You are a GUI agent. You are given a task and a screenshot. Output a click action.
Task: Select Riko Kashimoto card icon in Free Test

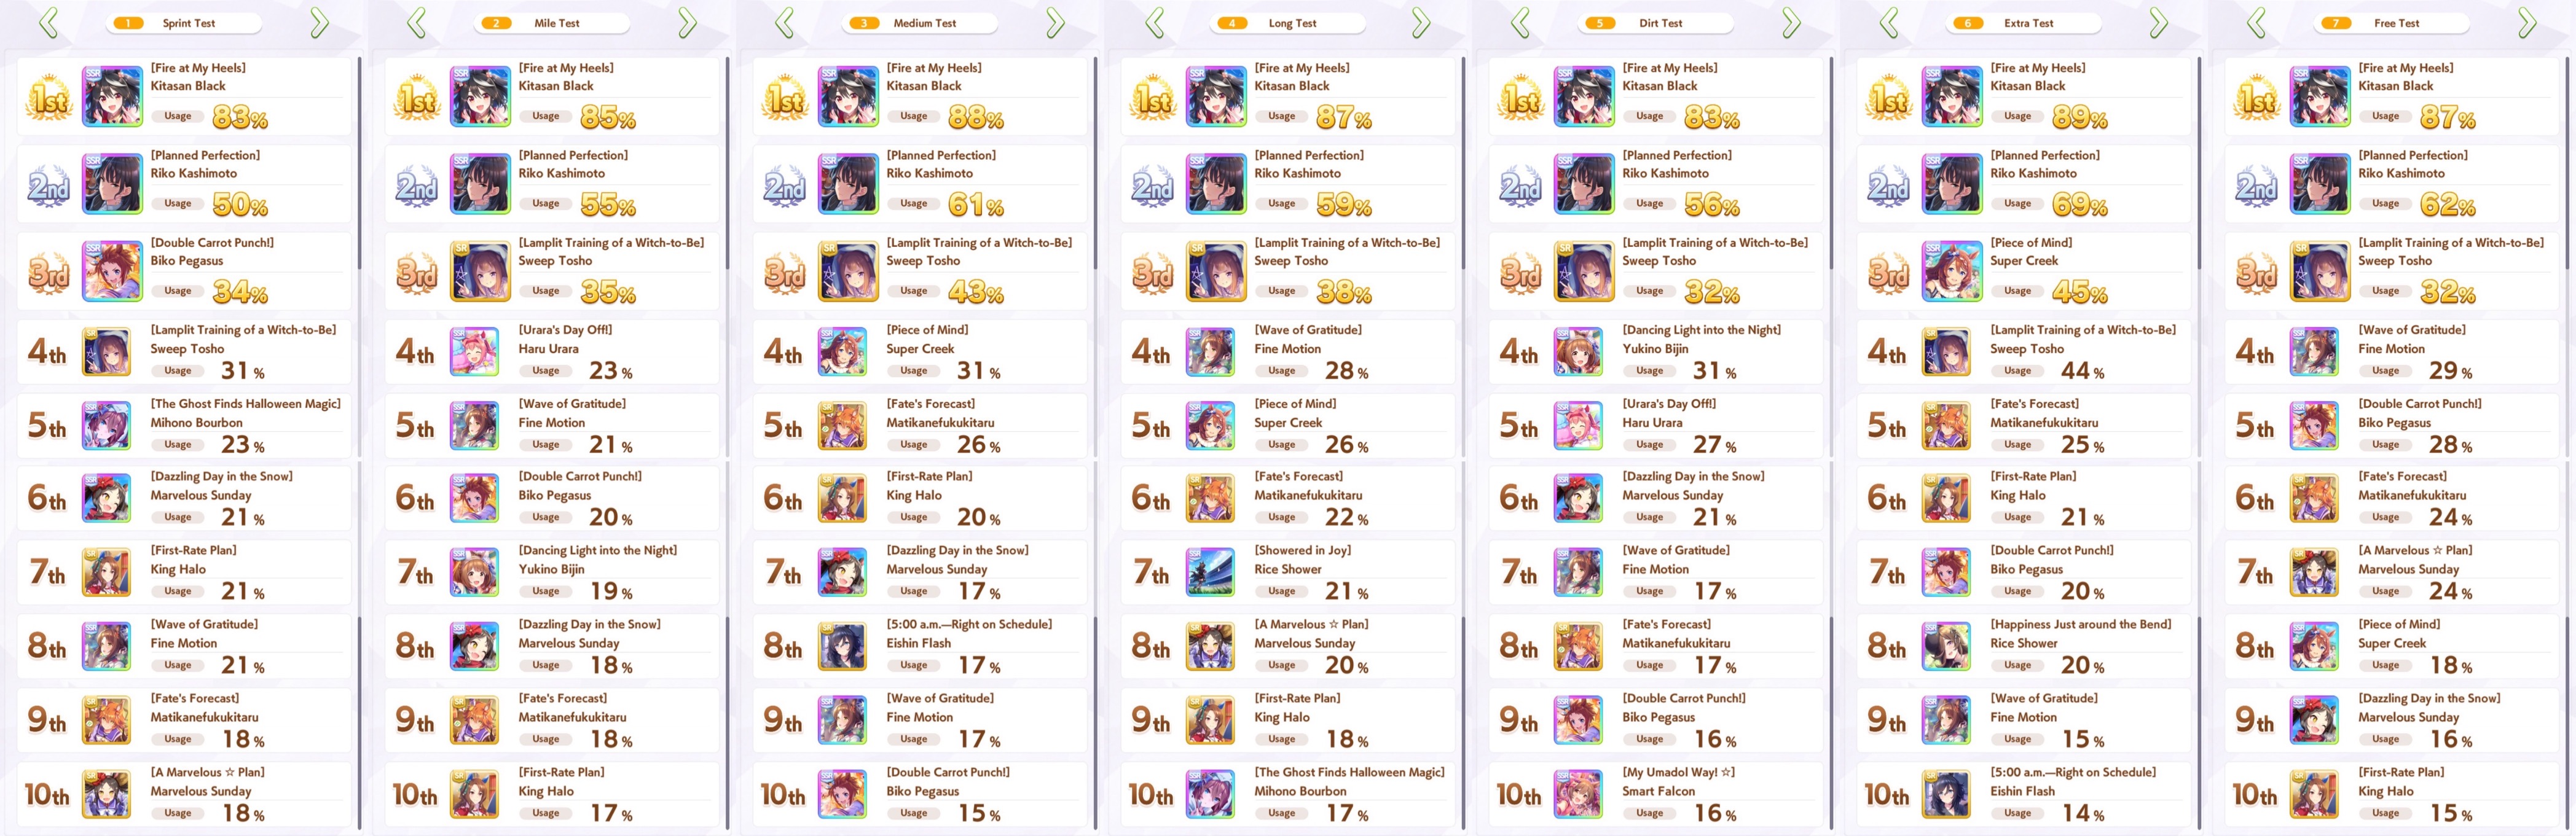(x=2320, y=183)
